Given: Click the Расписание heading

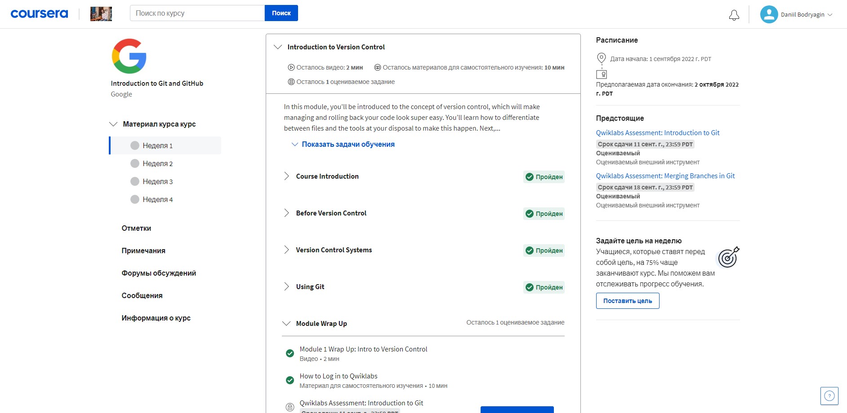Looking at the screenshot, I should 617,40.
